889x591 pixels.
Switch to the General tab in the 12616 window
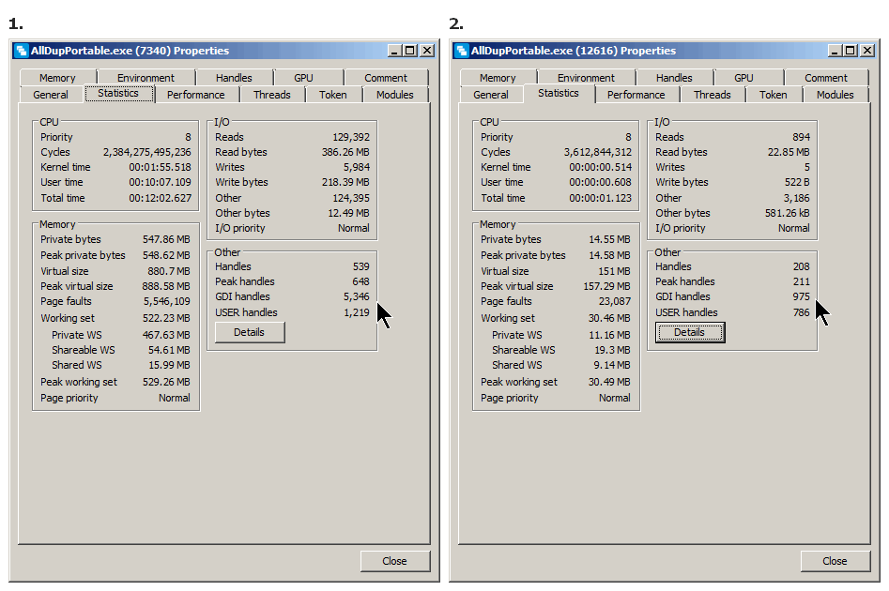coord(491,95)
